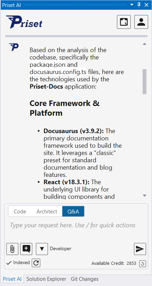Screen dimensions: 152x286
Task: Refresh the indexed status icon
Action: 36,263
